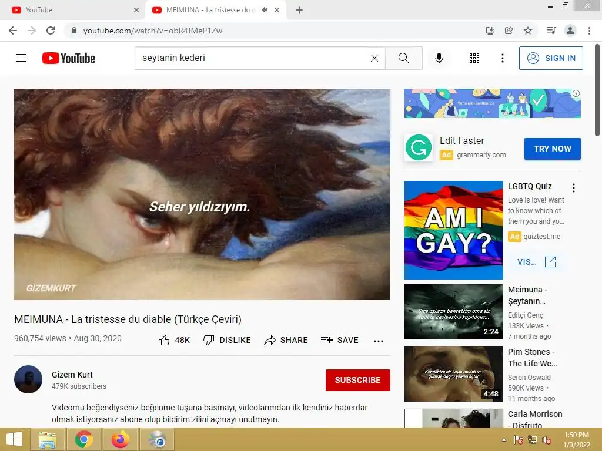The image size is (602, 451).
Task: Click the SIGN IN button
Action: click(551, 58)
